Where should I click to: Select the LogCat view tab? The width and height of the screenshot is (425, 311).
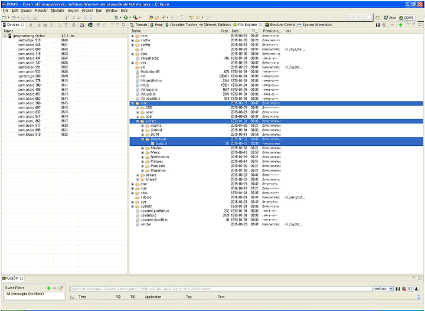point(12,278)
